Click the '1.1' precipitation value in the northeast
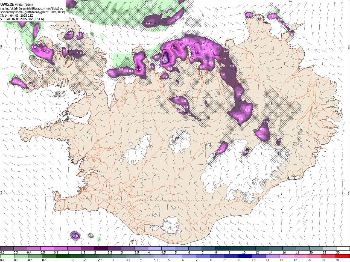This screenshot has width=350, height=262. [x=271, y=17]
